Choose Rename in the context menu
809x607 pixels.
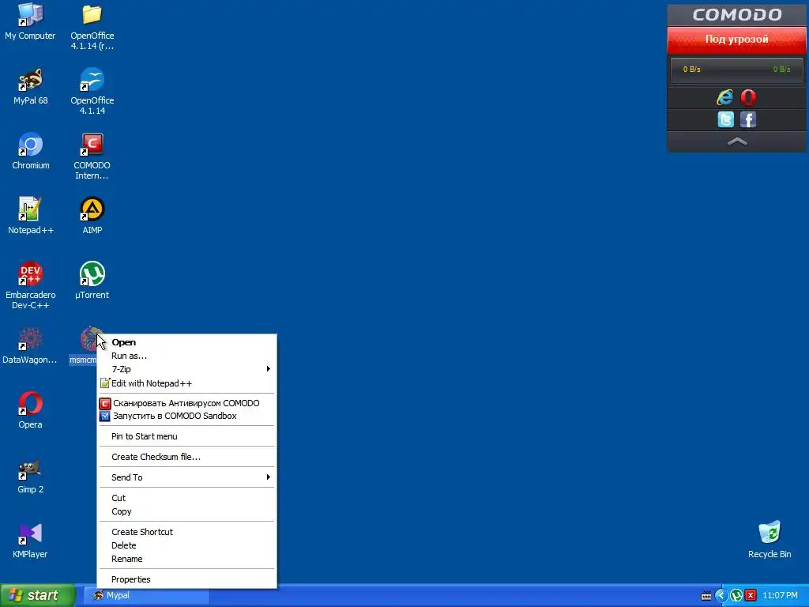pos(186,559)
